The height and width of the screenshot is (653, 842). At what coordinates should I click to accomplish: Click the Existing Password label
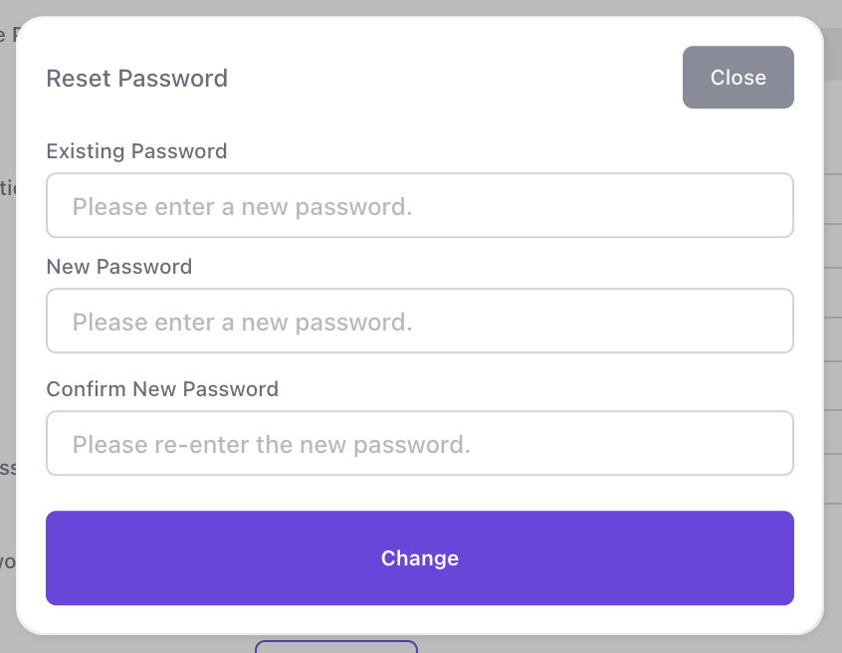136,150
